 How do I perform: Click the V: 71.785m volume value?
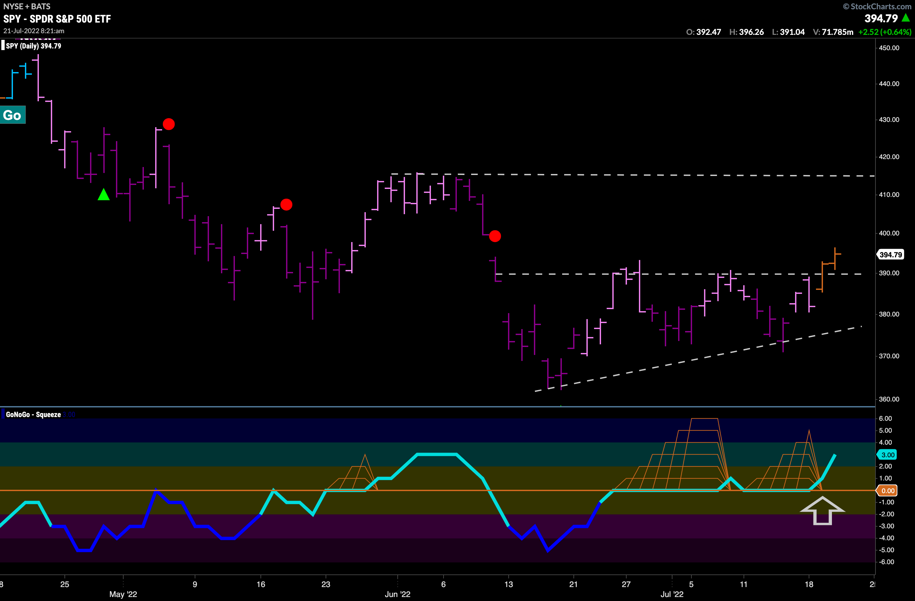(x=833, y=32)
